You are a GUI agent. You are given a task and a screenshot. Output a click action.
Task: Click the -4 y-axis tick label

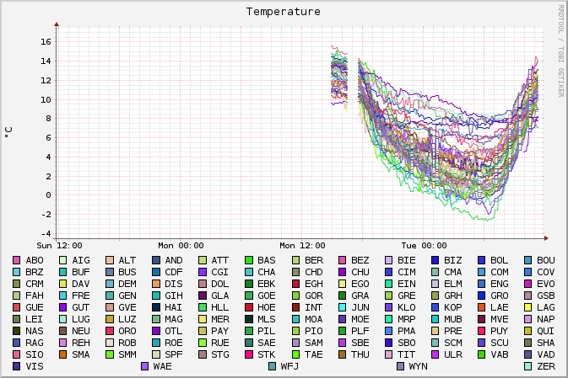46,234
